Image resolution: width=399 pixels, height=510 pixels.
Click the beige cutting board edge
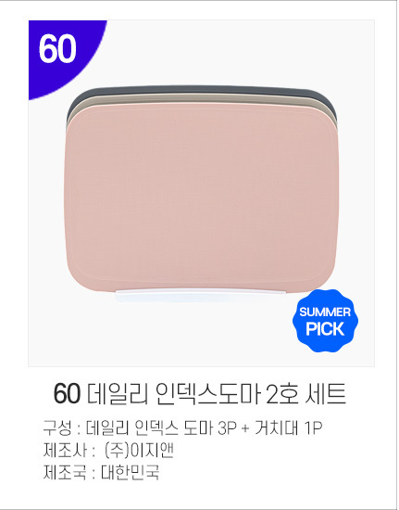[x=201, y=99]
